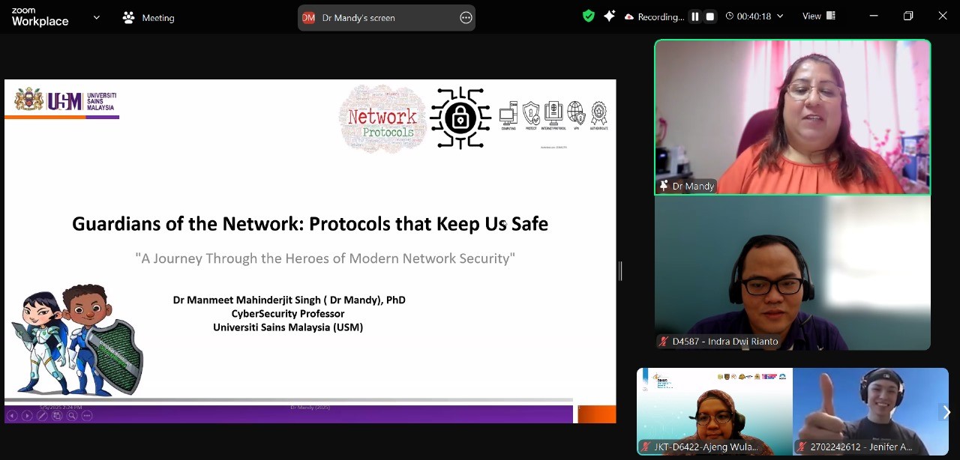The image size is (960, 460).
Task: Advance to next slide in shared presentation
Action: pyautogui.click(x=27, y=415)
